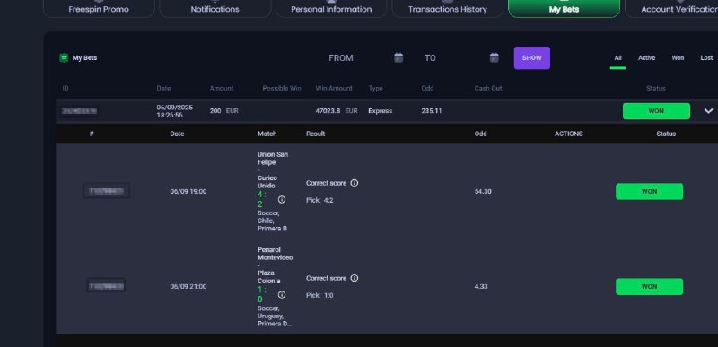Select Union San Felipe match name
Image resolution: width=718 pixels, height=347 pixels.
pos(273,159)
